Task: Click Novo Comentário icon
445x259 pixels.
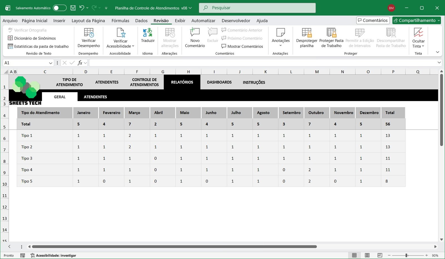Action: pyautogui.click(x=195, y=32)
